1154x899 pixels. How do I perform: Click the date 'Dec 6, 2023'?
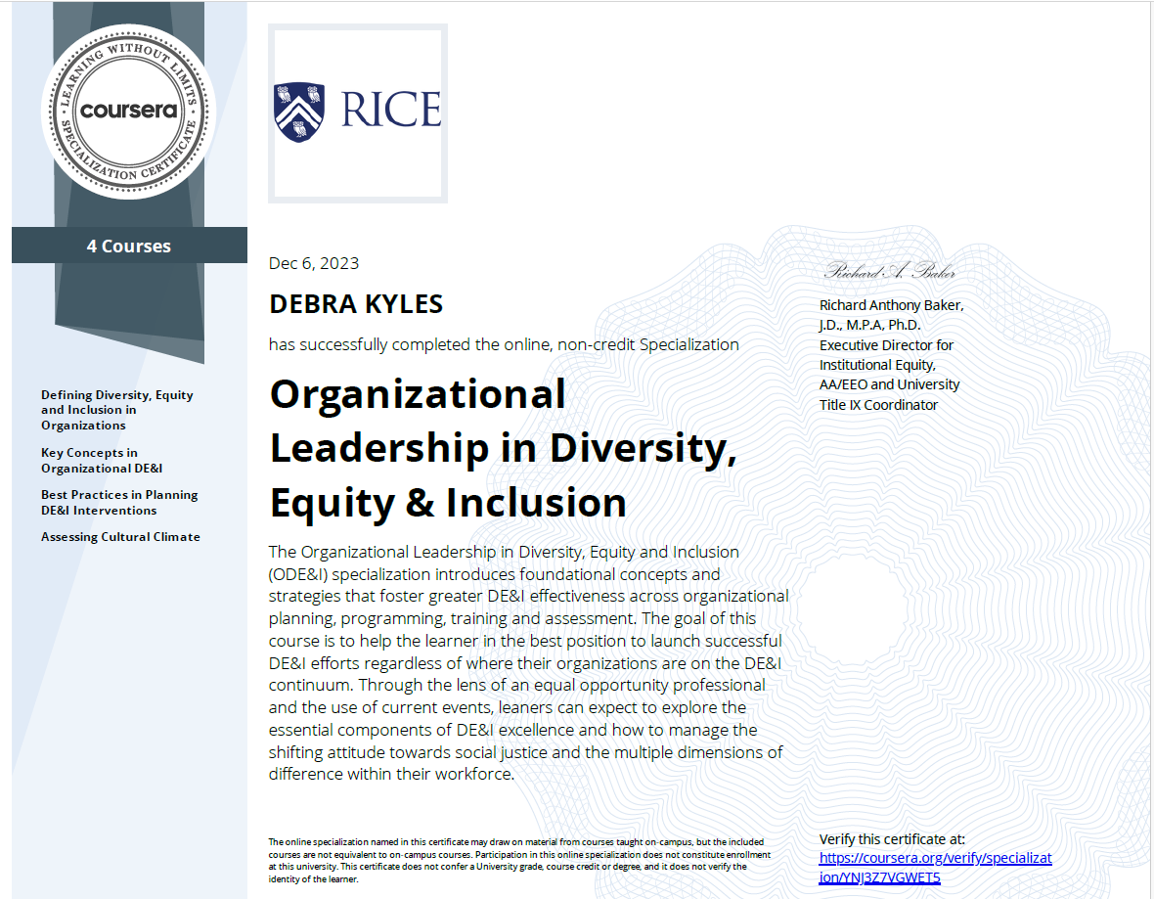313,262
